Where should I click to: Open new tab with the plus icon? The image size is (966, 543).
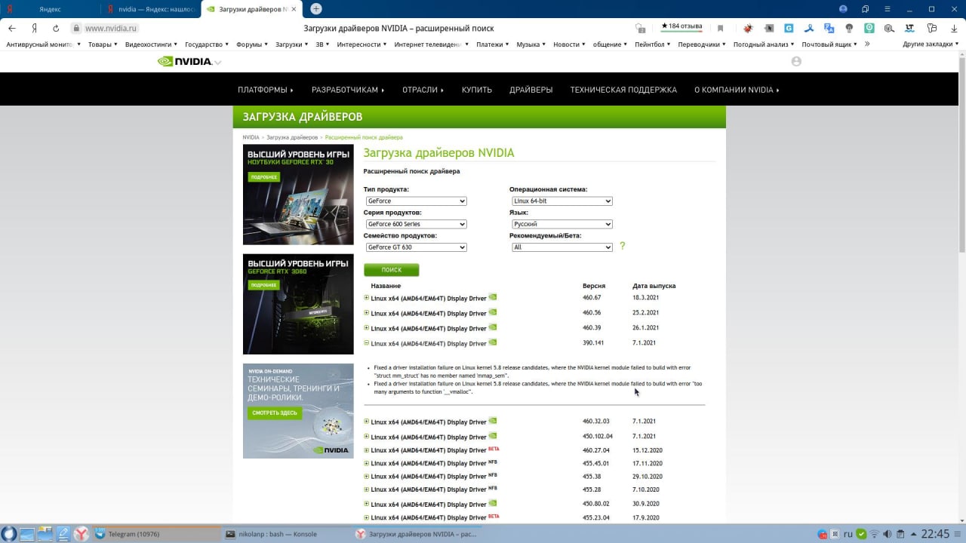pos(316,9)
